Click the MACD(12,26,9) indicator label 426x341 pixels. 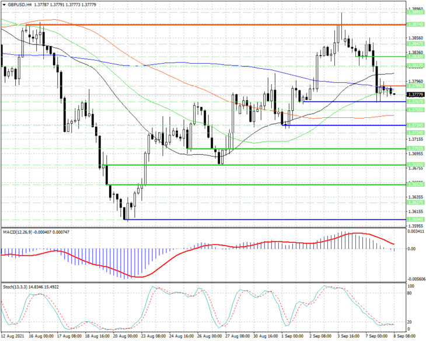click(18, 232)
